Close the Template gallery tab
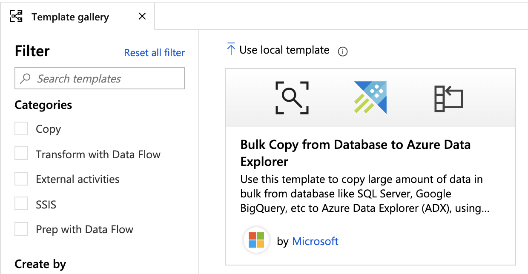This screenshot has height=274, width=528. tap(142, 17)
